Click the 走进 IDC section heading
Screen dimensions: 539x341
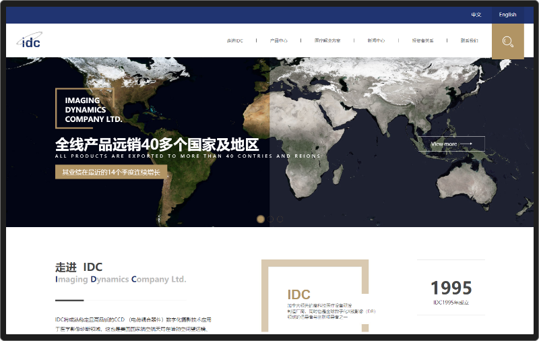point(79,267)
